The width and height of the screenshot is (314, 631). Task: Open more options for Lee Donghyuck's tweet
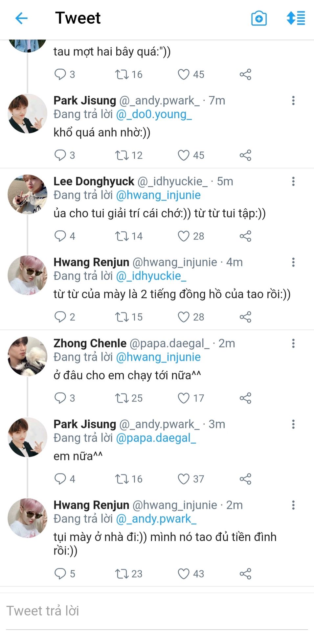(x=293, y=181)
